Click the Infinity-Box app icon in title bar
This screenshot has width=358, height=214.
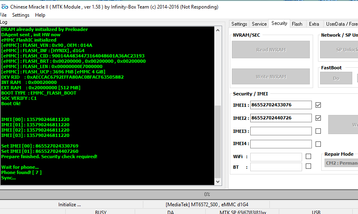coord(4,7)
